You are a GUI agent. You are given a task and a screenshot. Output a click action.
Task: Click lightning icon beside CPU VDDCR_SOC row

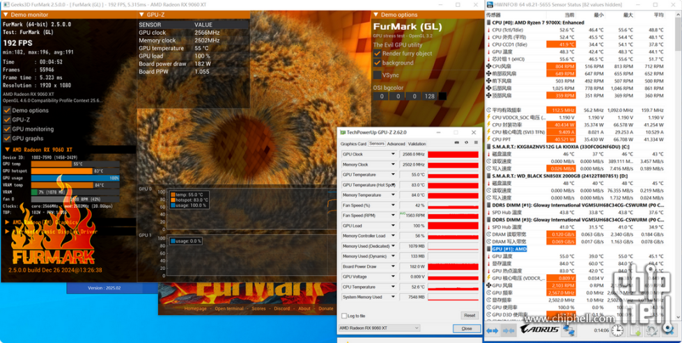point(488,117)
